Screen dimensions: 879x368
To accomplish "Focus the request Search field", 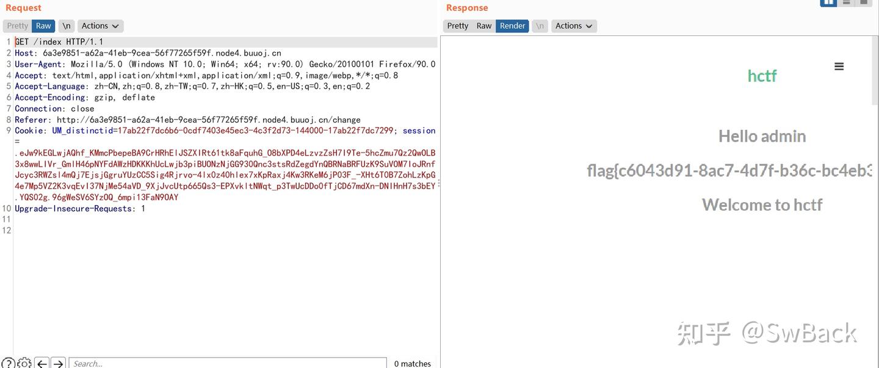I will 228,363.
